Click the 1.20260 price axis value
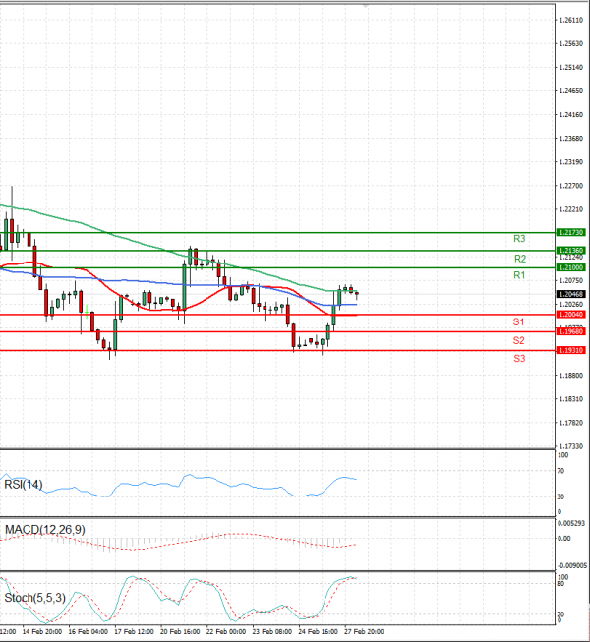The height and width of the screenshot is (642, 590). (x=571, y=305)
